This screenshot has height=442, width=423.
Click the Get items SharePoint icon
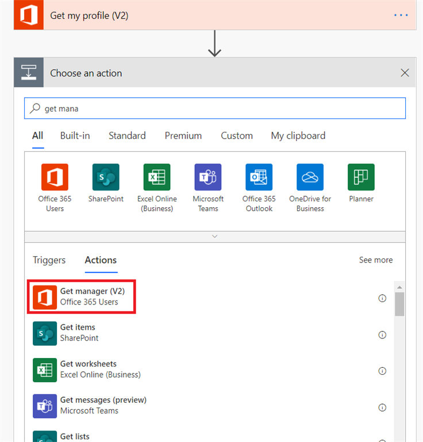coord(45,333)
